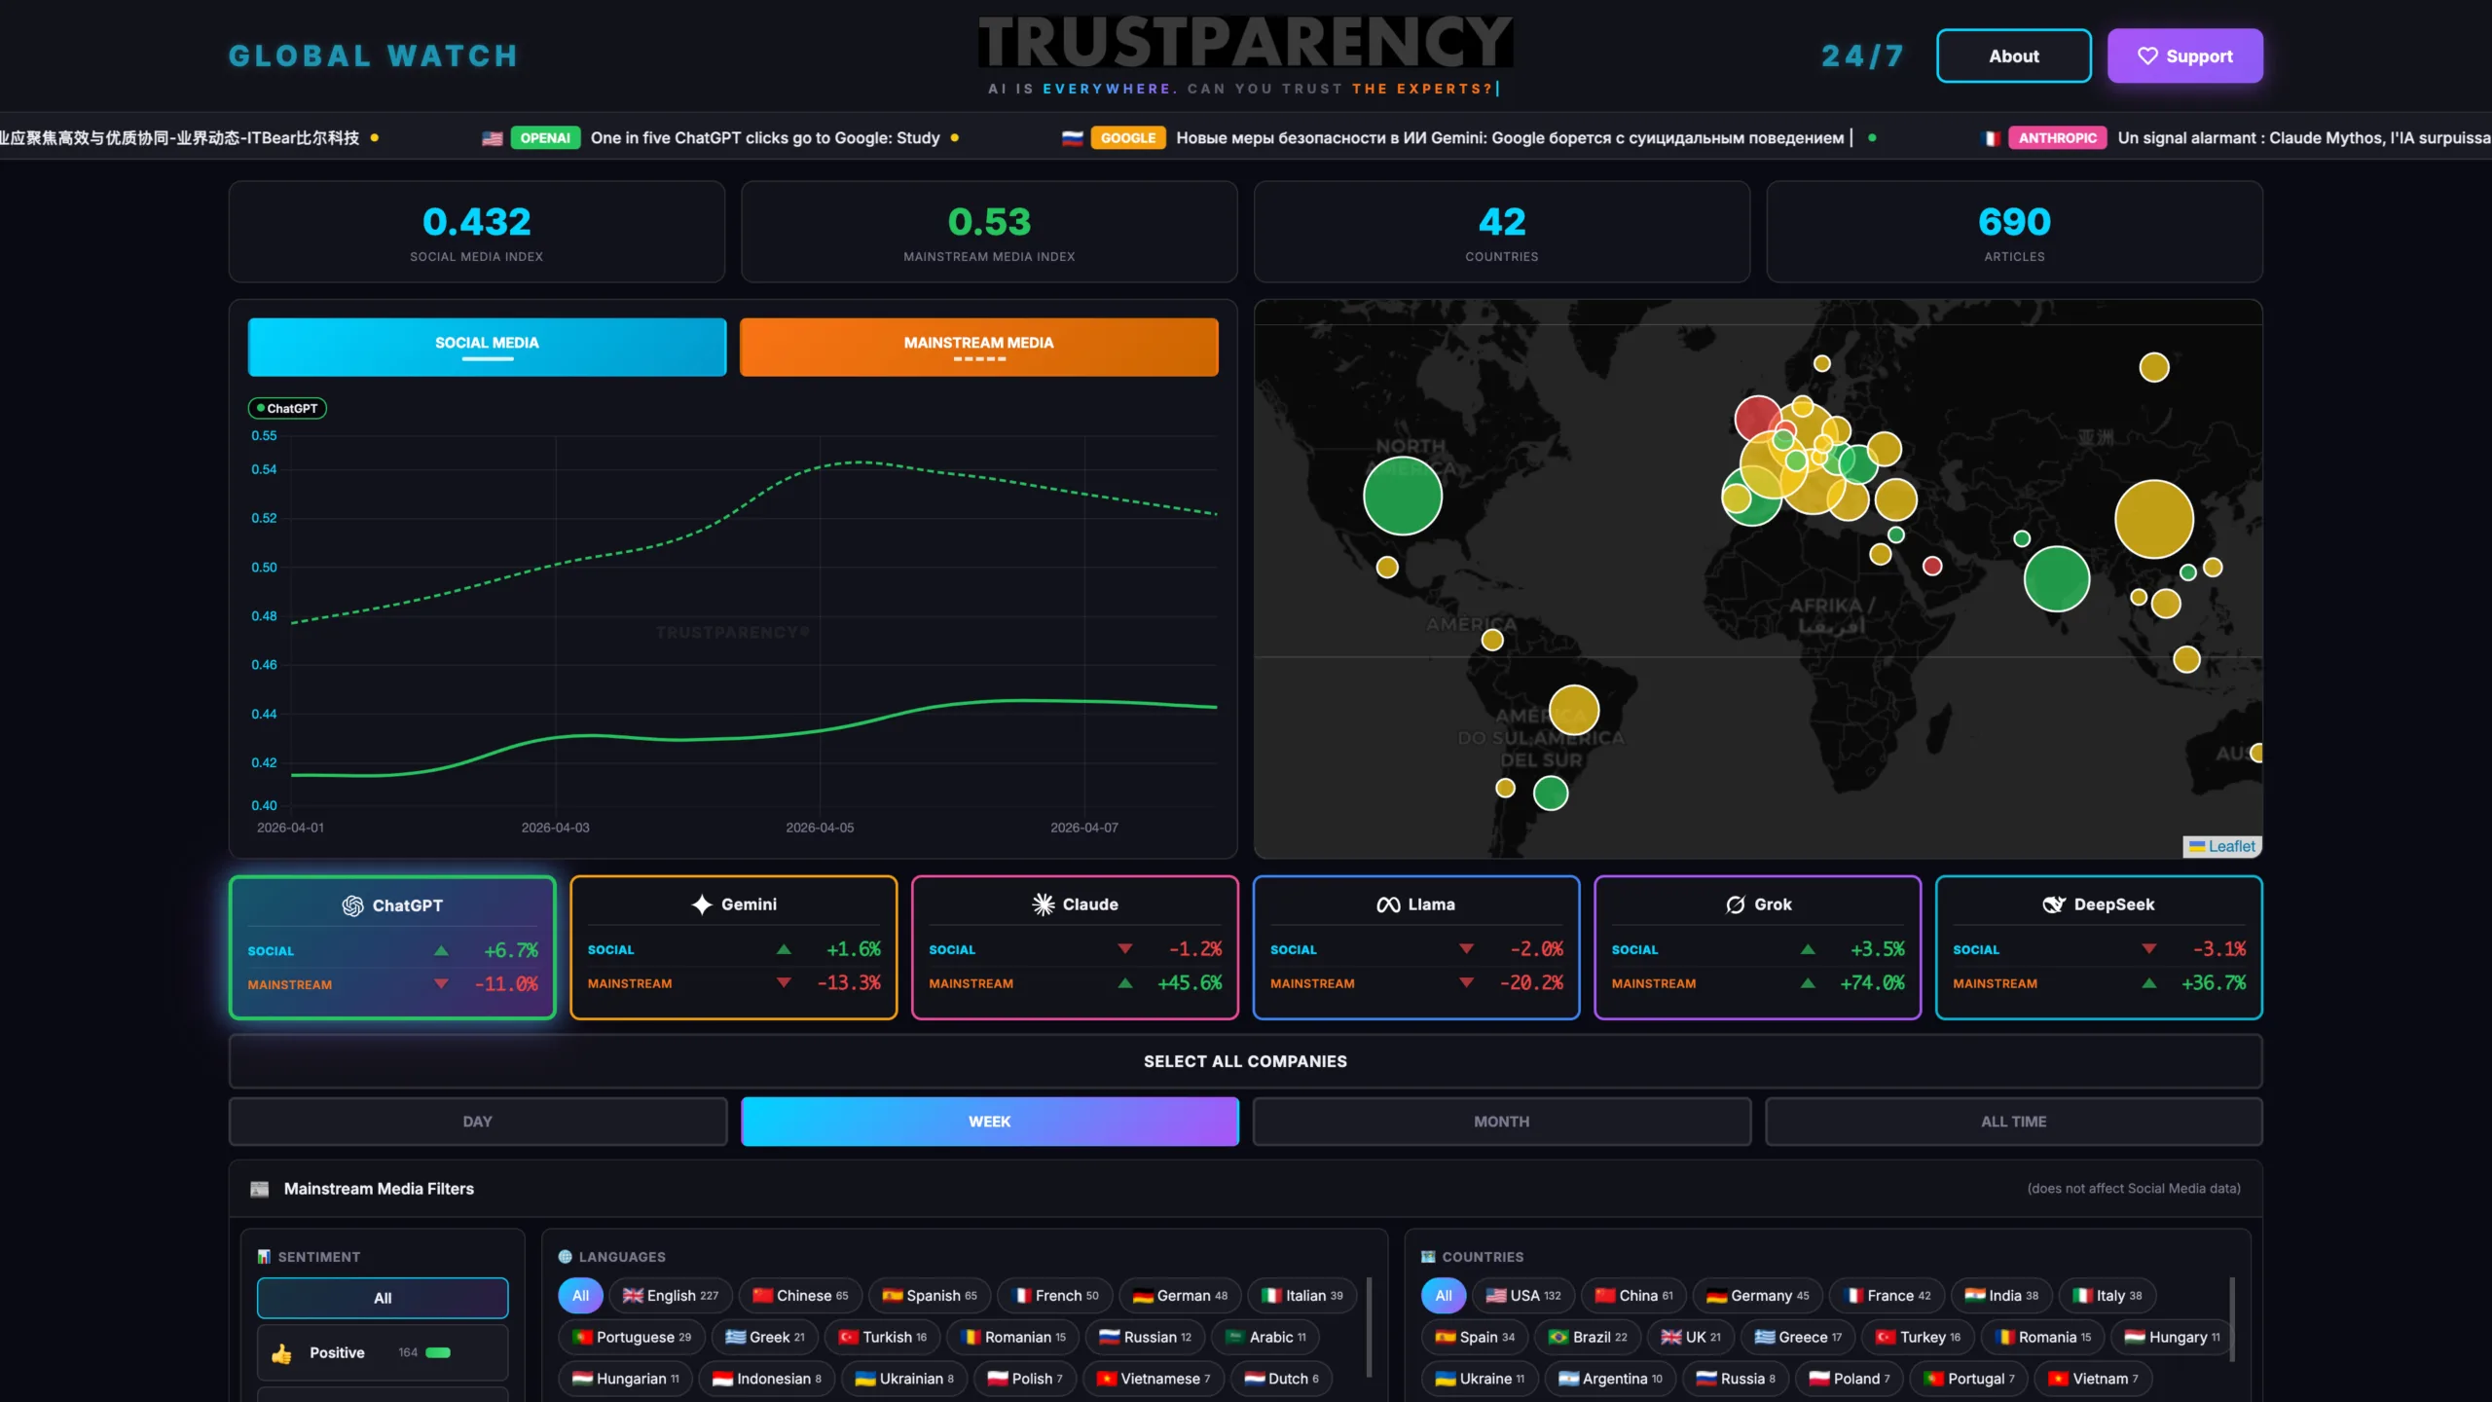
Task: Click the Claude starburst icon
Action: 1044,904
